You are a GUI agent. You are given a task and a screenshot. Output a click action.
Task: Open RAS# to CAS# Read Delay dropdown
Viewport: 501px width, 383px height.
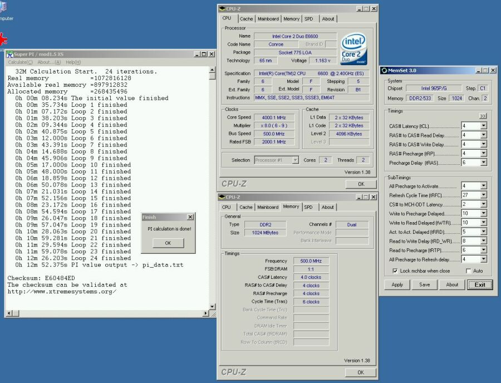click(483, 135)
